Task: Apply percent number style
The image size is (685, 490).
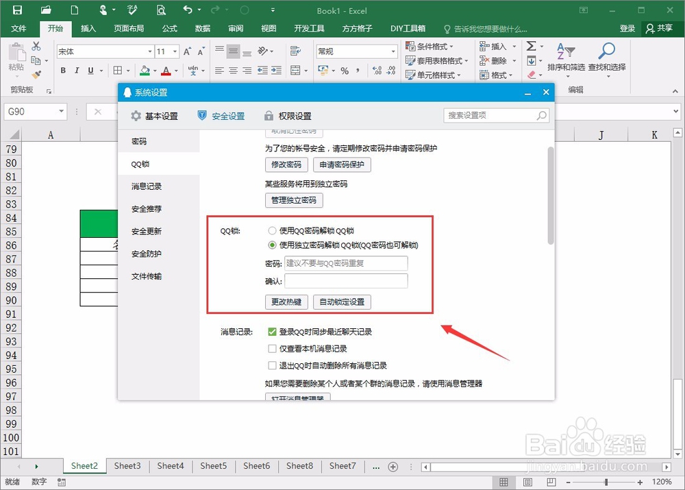Action: coord(346,70)
